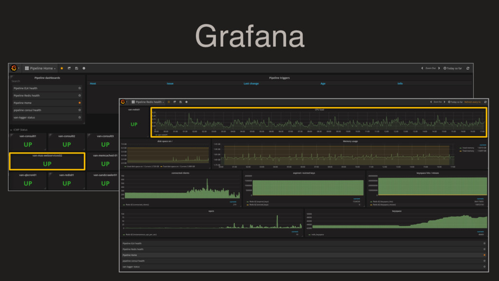Select the van-mas-webservices02 status panel
Screen dimensions: 499x281
(x=47, y=161)
